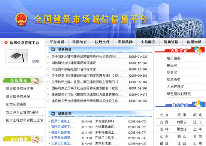Click people icon on 地方站点 banner
The height and width of the screenshot is (146, 206).
coord(199,104)
